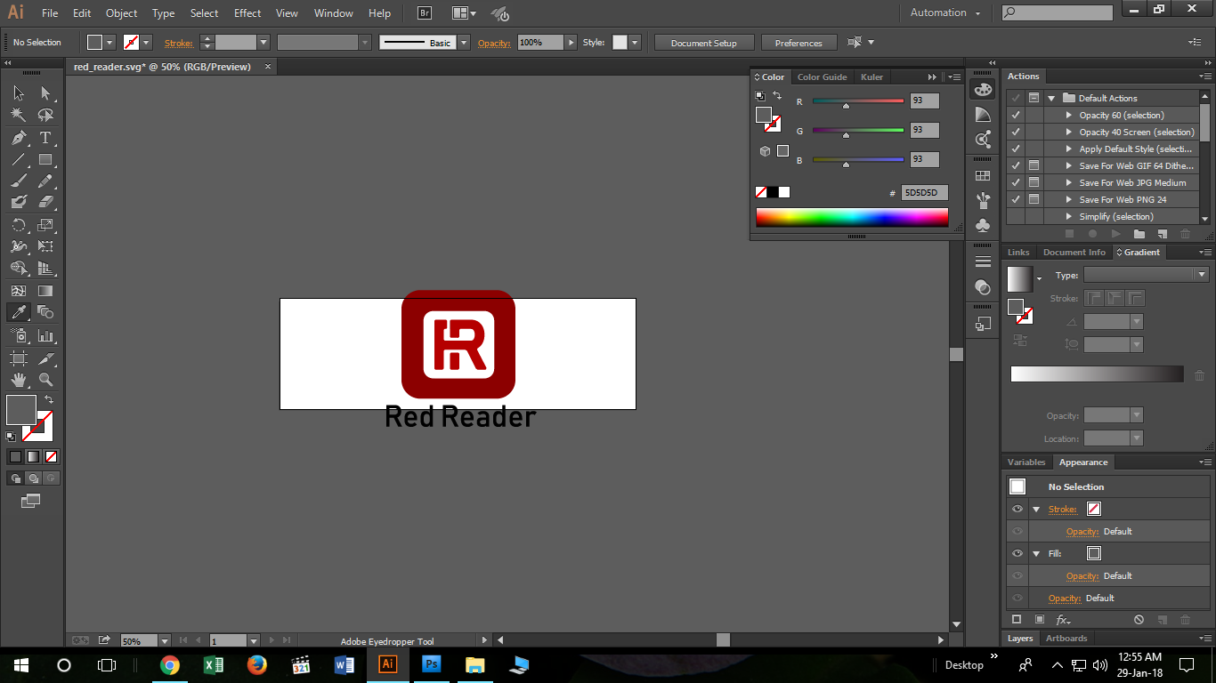Open the Brushes dock icon
Image resolution: width=1216 pixels, height=683 pixels.
(983, 200)
